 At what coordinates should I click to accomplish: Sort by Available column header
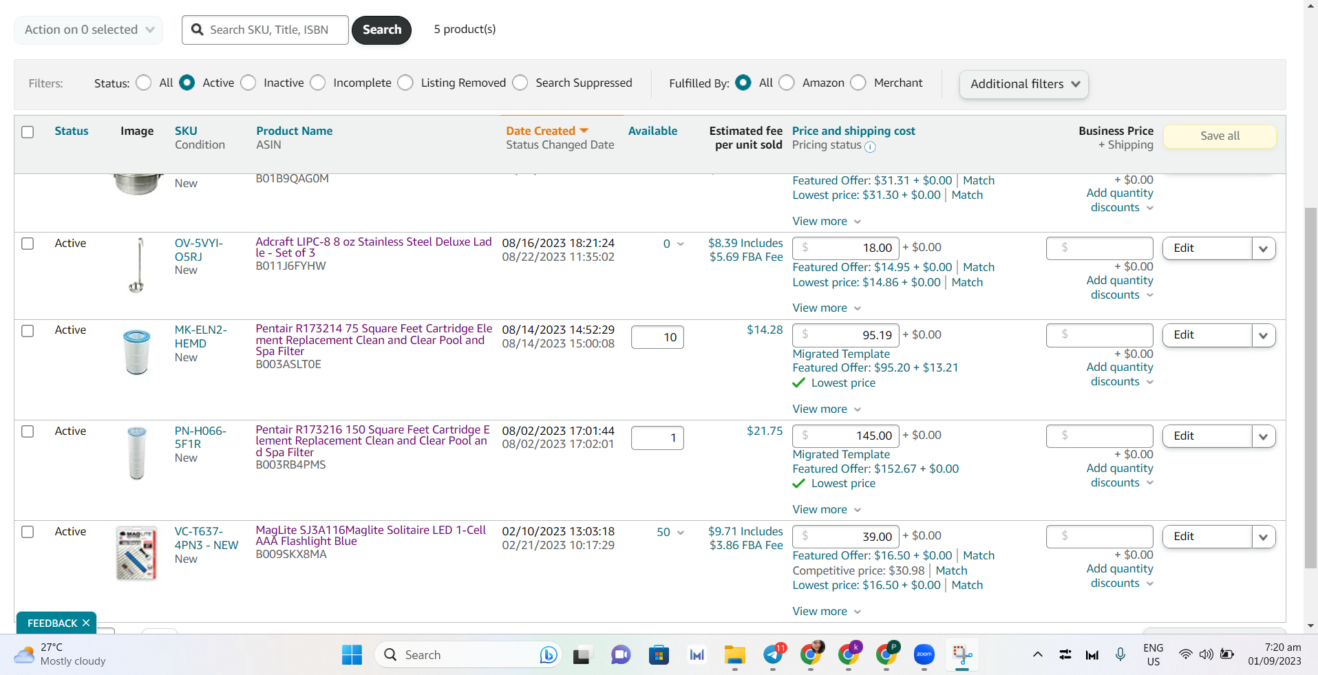pos(652,131)
